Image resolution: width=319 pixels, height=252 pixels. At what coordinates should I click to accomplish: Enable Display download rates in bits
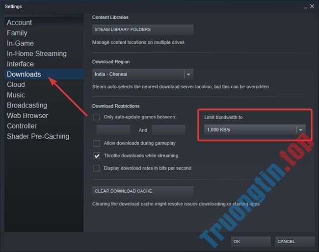click(x=97, y=168)
